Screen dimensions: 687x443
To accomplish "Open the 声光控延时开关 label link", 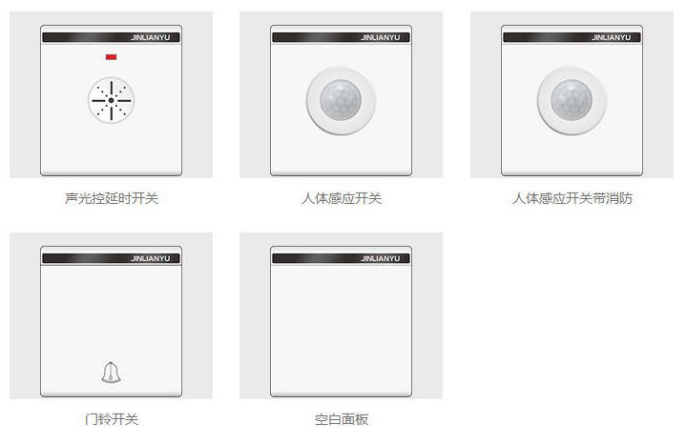I will (x=112, y=198).
